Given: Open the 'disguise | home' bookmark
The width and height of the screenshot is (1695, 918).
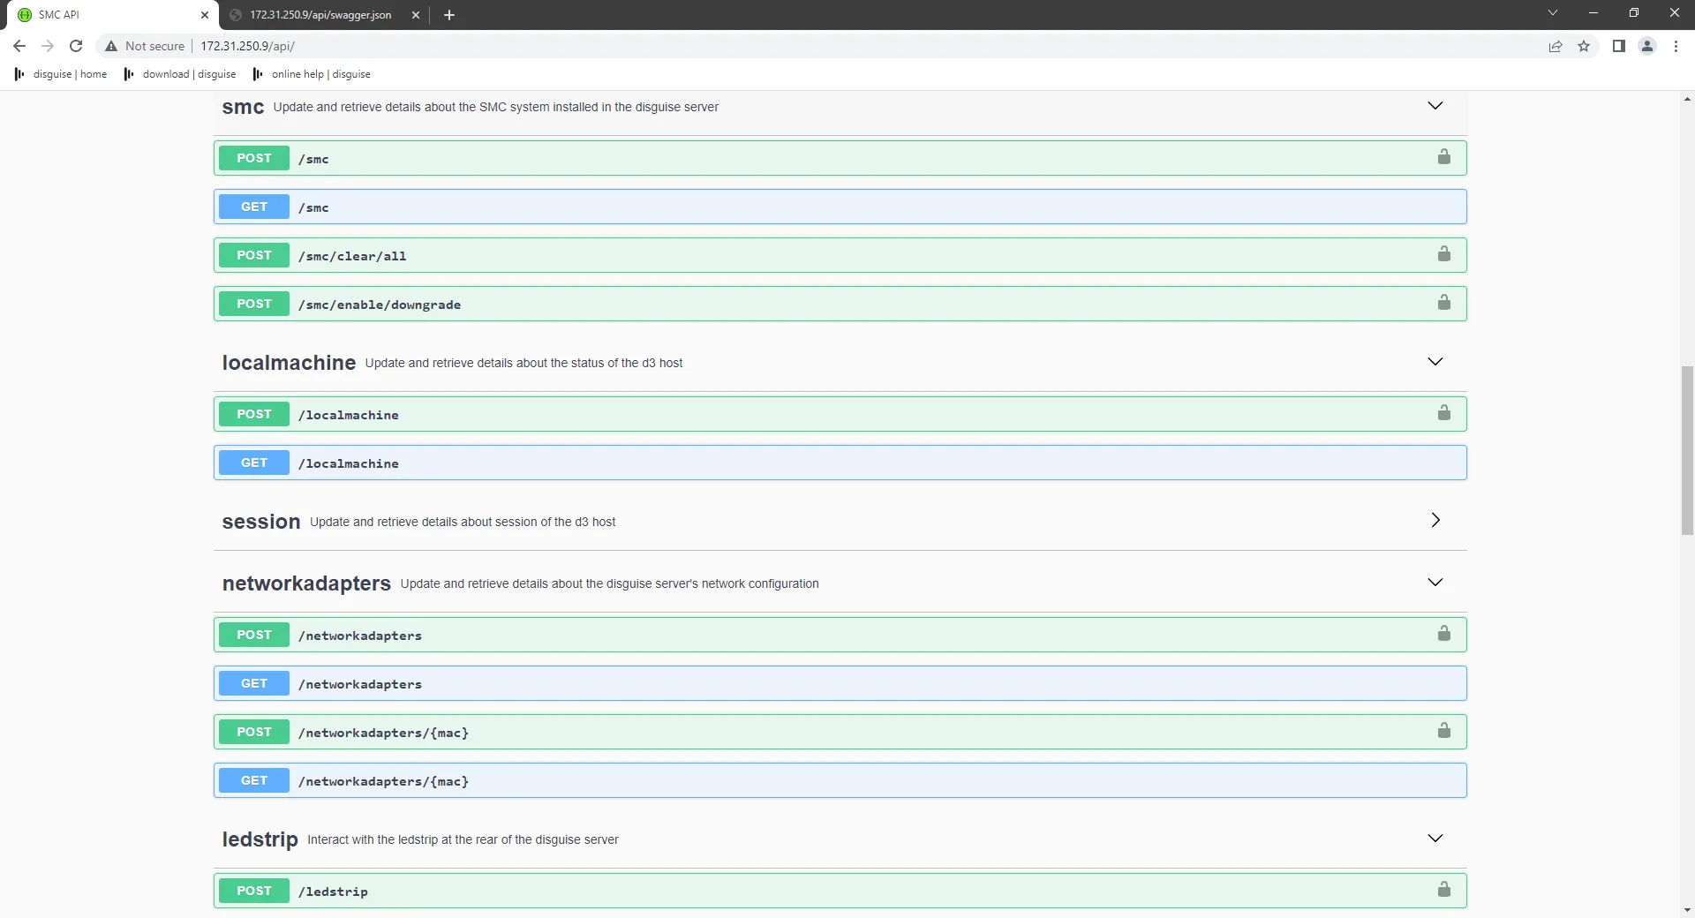Looking at the screenshot, I should point(59,74).
